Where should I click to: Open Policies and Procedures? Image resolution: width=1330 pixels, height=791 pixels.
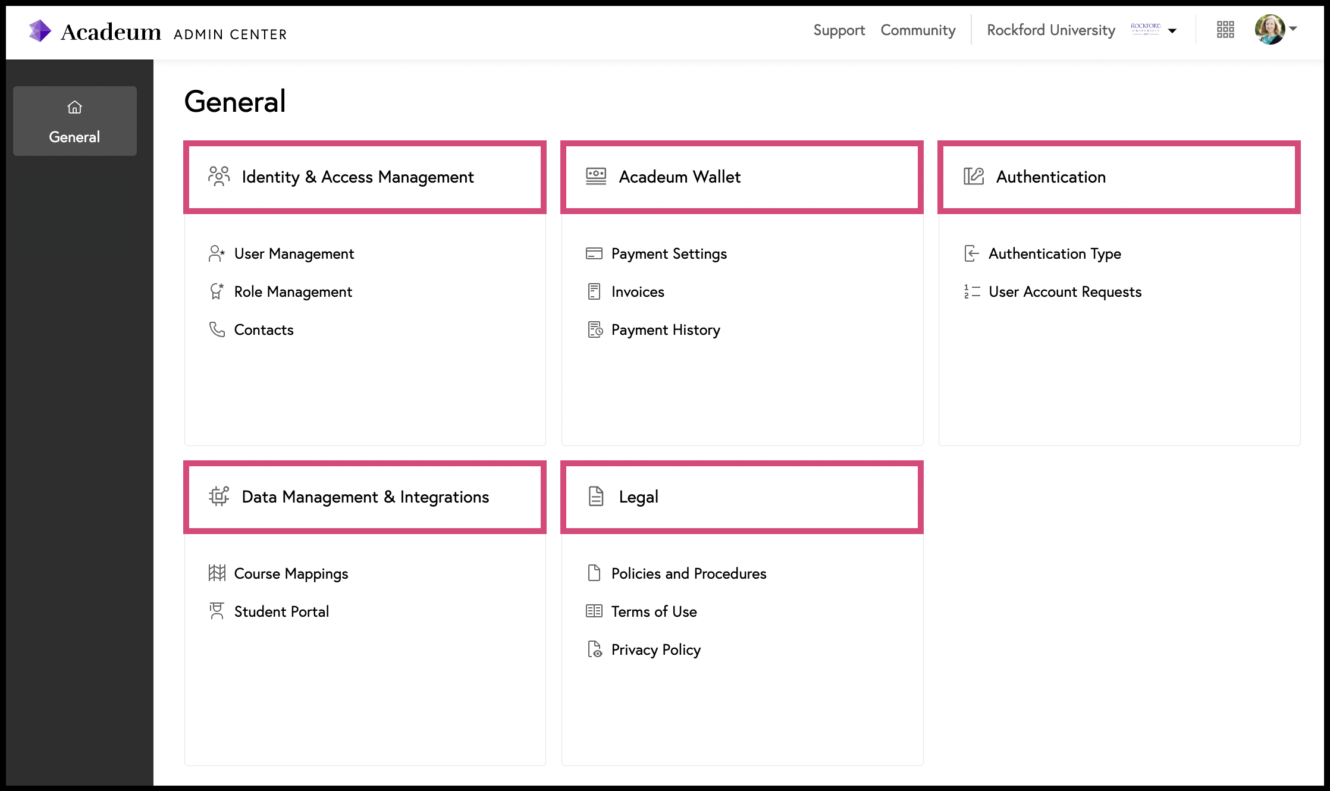coord(689,574)
